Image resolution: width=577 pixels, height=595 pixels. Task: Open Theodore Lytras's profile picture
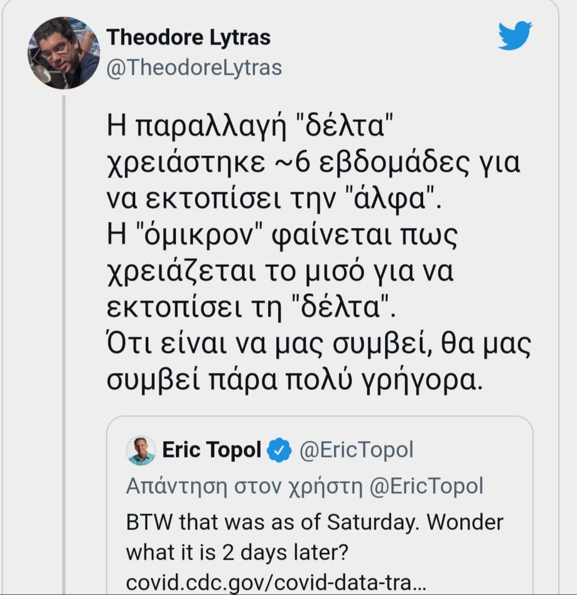[x=63, y=53]
